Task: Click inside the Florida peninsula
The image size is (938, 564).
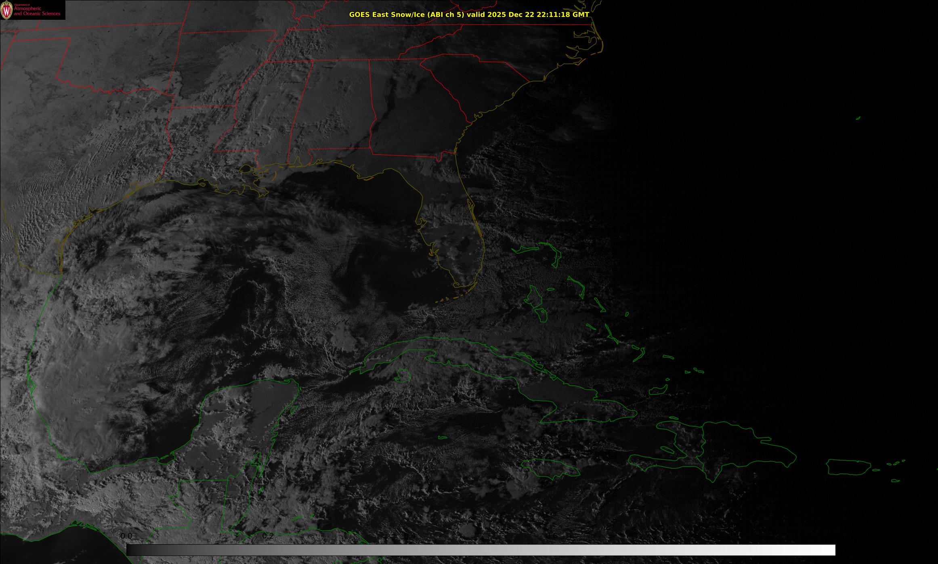Action: (x=452, y=234)
